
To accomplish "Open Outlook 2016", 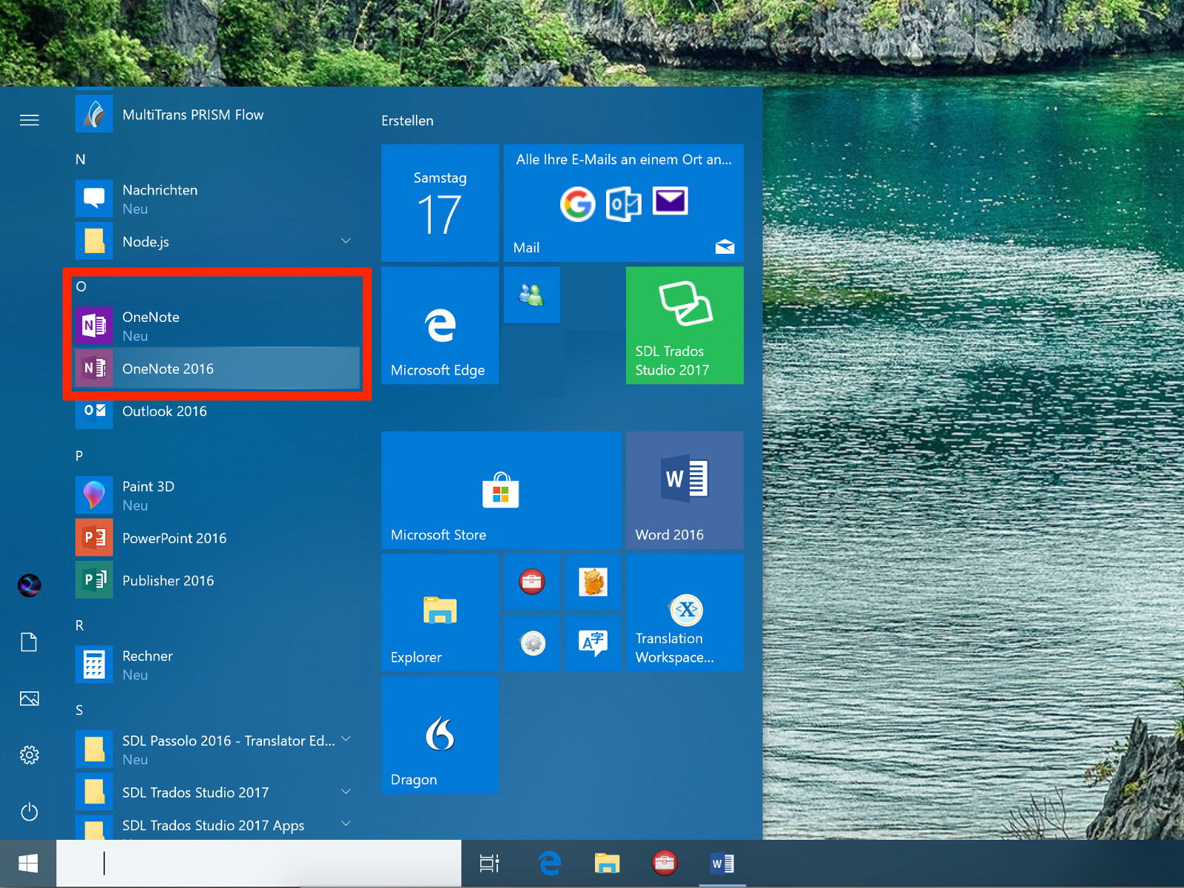I will 218,411.
